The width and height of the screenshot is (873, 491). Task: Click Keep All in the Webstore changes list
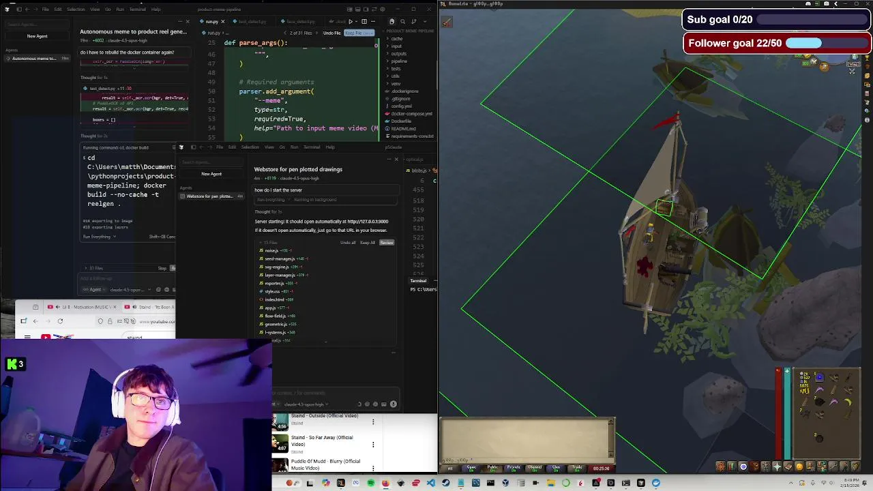pyautogui.click(x=368, y=243)
